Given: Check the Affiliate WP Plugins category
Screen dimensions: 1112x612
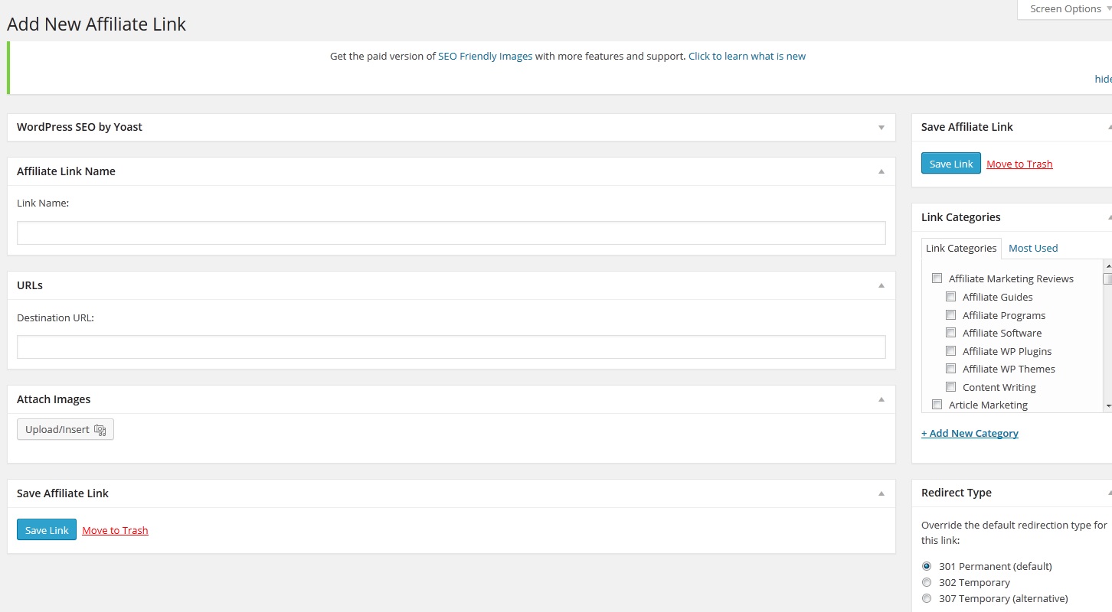Looking at the screenshot, I should point(950,350).
